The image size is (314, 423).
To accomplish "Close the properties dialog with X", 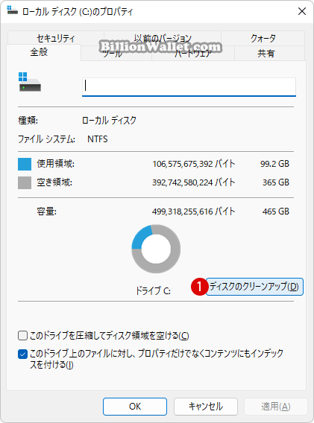I will click(x=302, y=11).
